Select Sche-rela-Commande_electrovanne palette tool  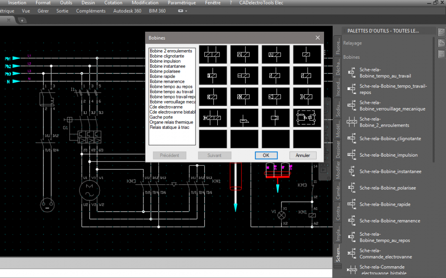pyautogui.click(x=351, y=254)
